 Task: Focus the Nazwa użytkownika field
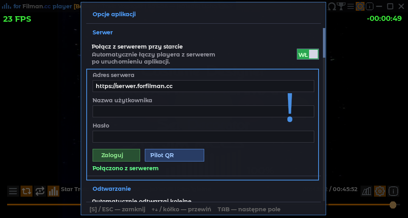click(x=203, y=111)
